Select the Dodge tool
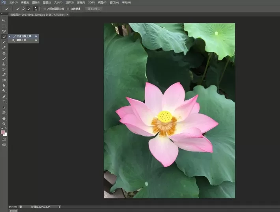The image size is (280, 212). [x=4, y=91]
